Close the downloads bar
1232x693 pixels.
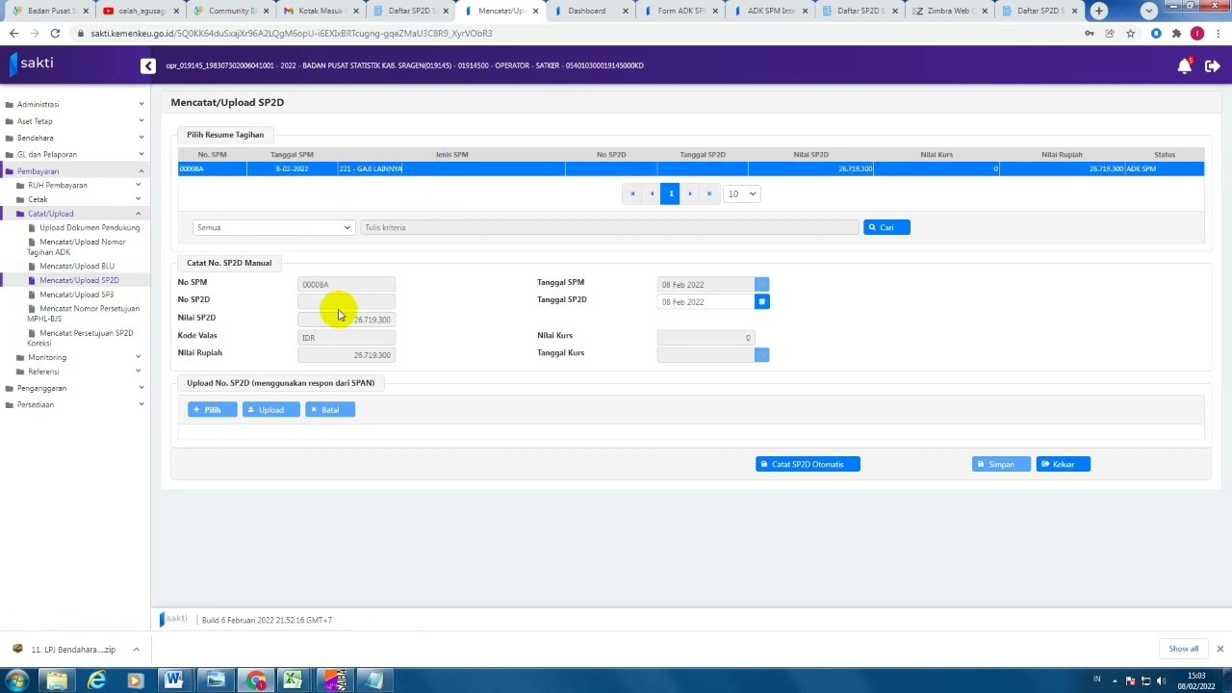point(1219,649)
